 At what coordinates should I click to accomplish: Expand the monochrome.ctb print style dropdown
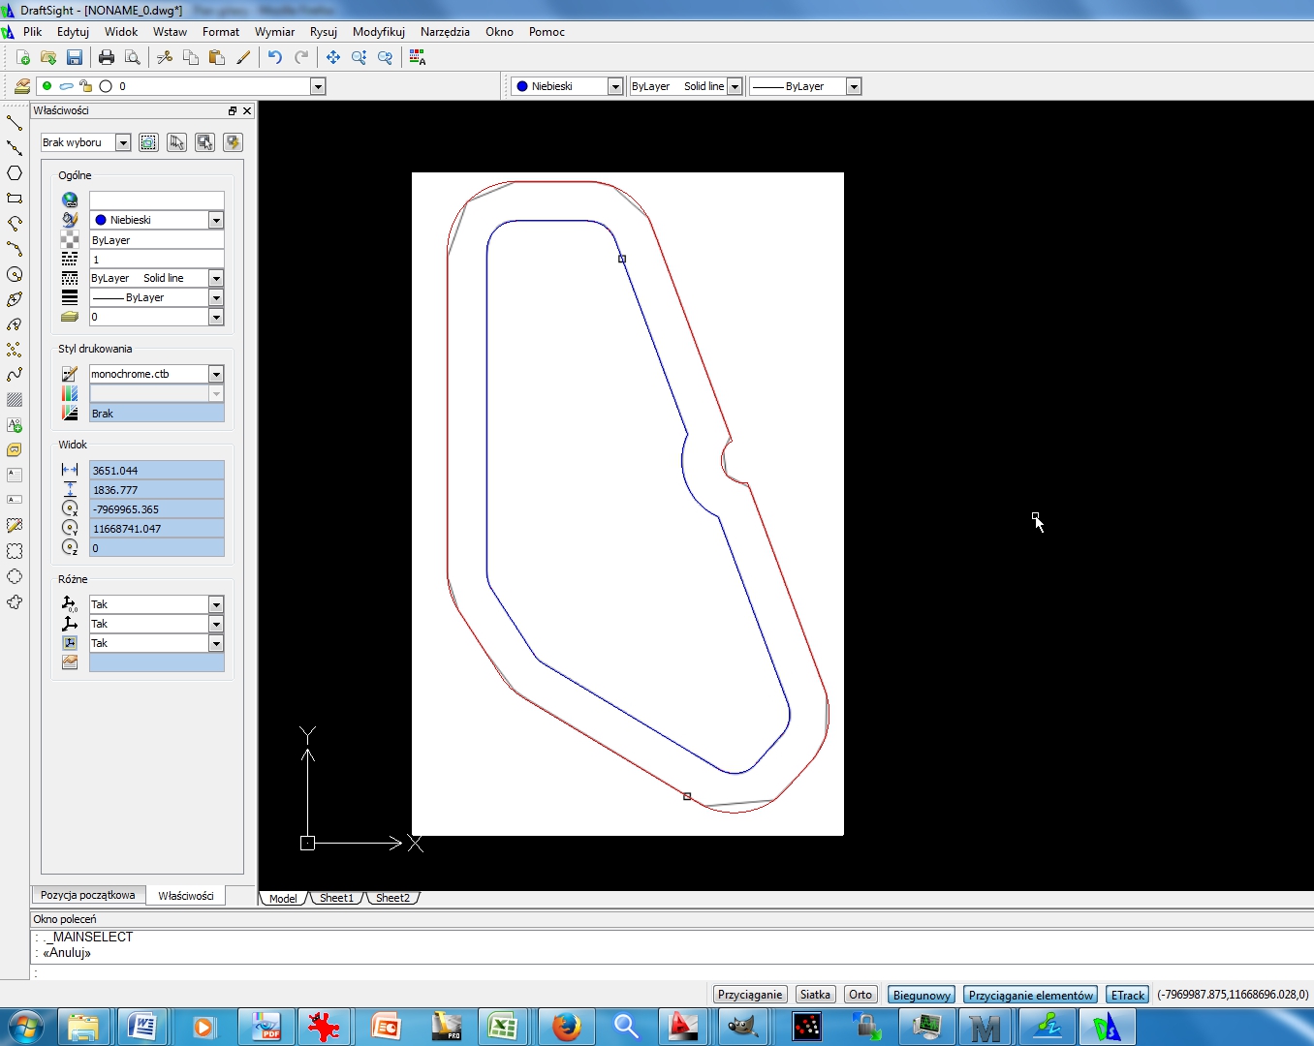point(216,374)
